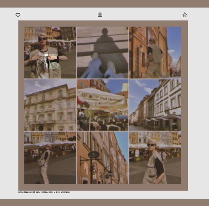Select the shadow and sneakers photo
Screen dimensions: 209x206
click(103, 52)
